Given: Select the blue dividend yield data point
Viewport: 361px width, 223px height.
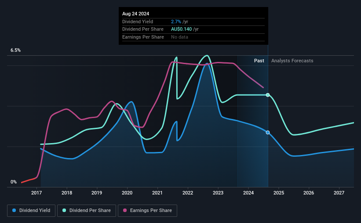Looking at the screenshot, I should pos(268,133).
